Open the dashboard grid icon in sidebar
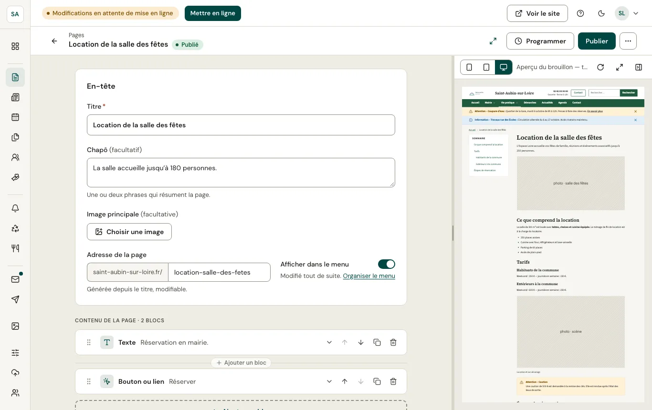Image resolution: width=652 pixels, height=410 pixels. [x=15, y=46]
